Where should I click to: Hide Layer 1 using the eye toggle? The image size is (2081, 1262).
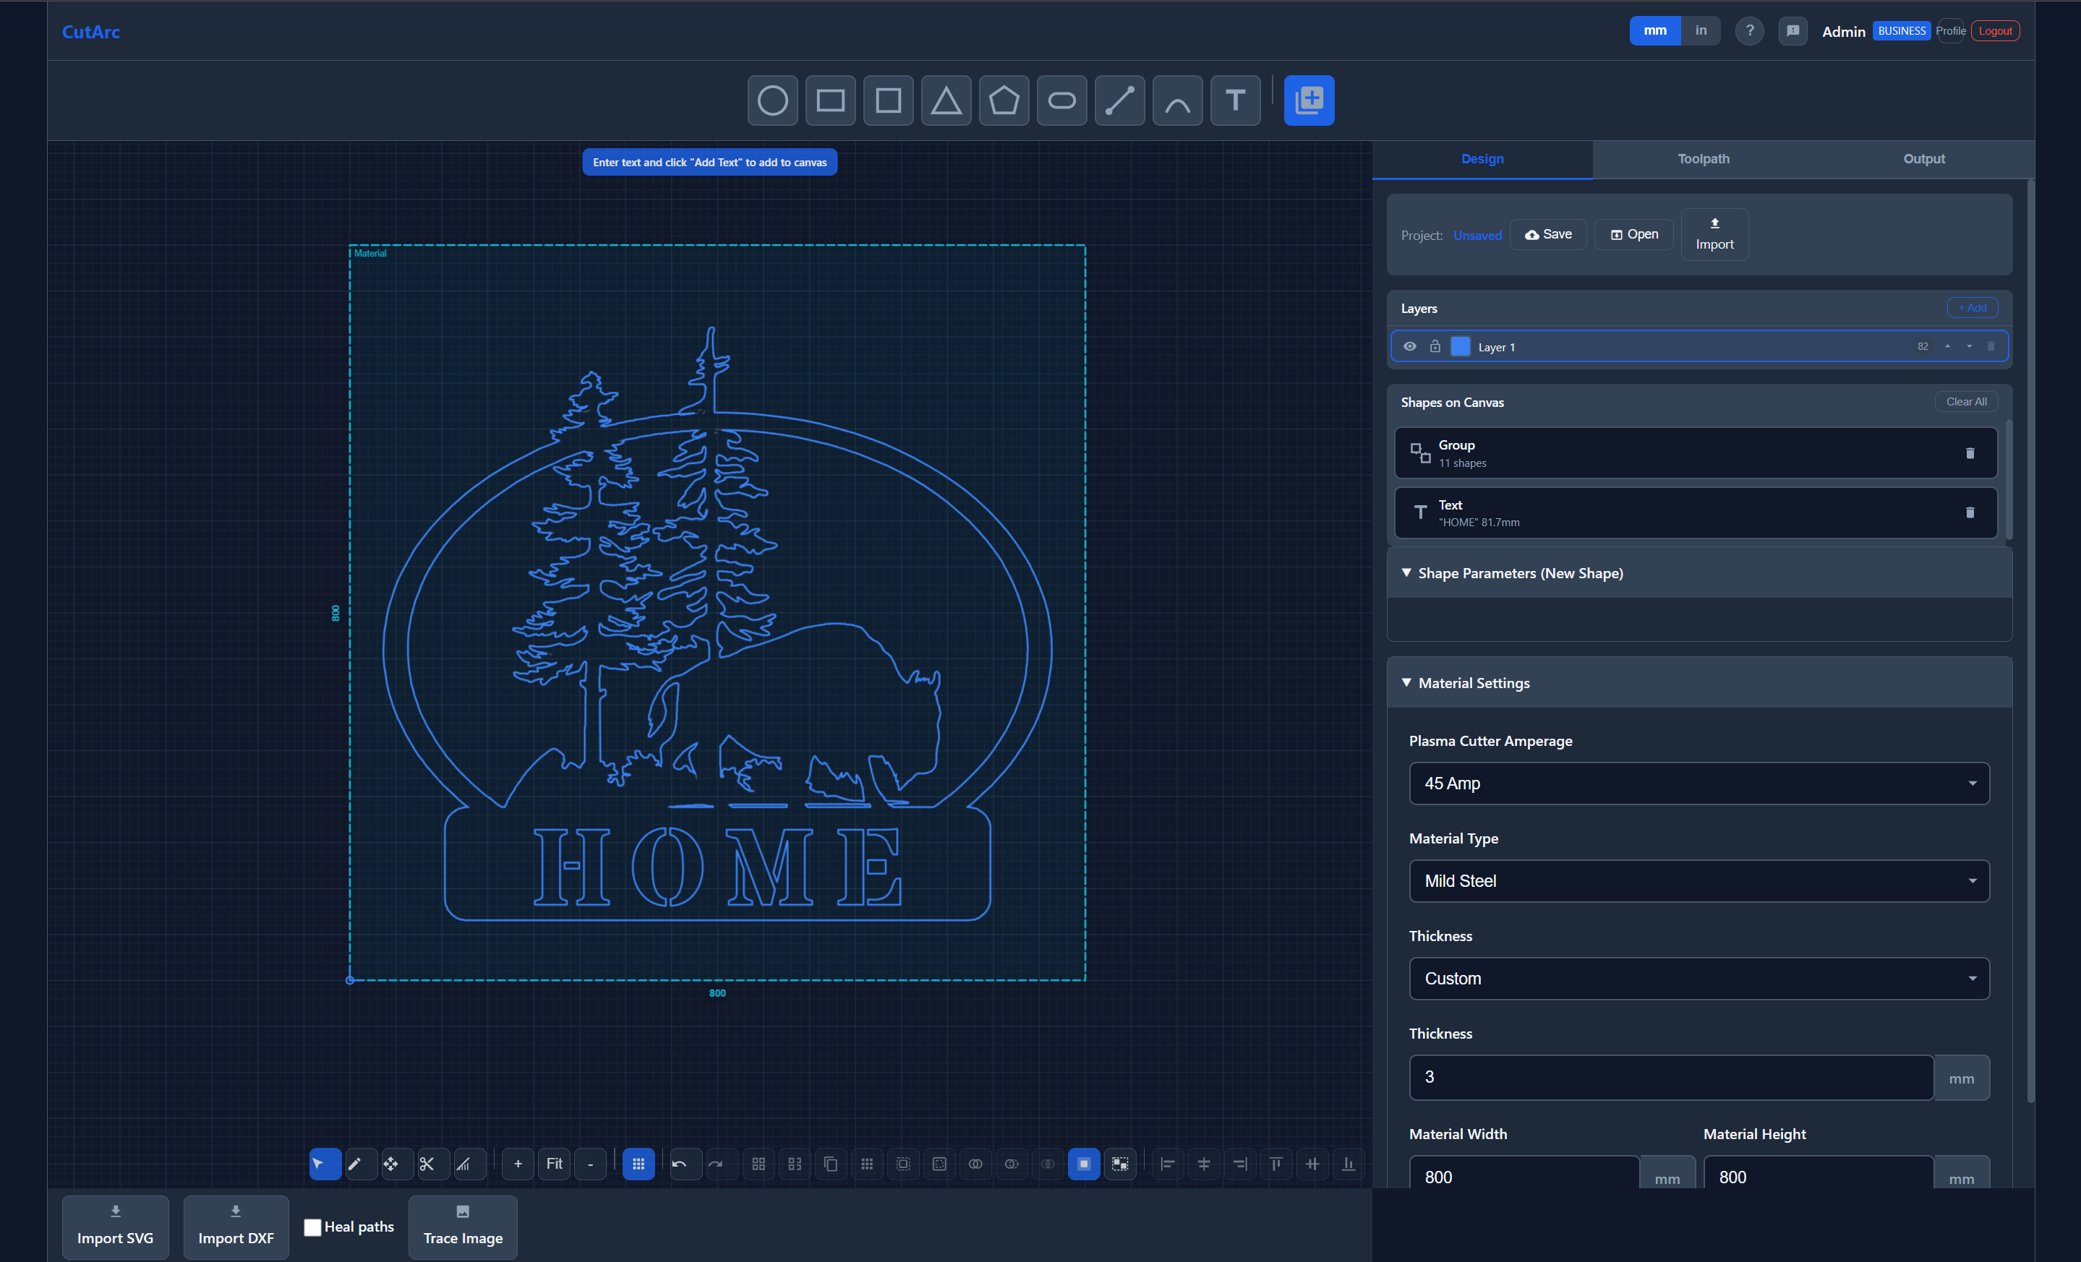pos(1409,346)
